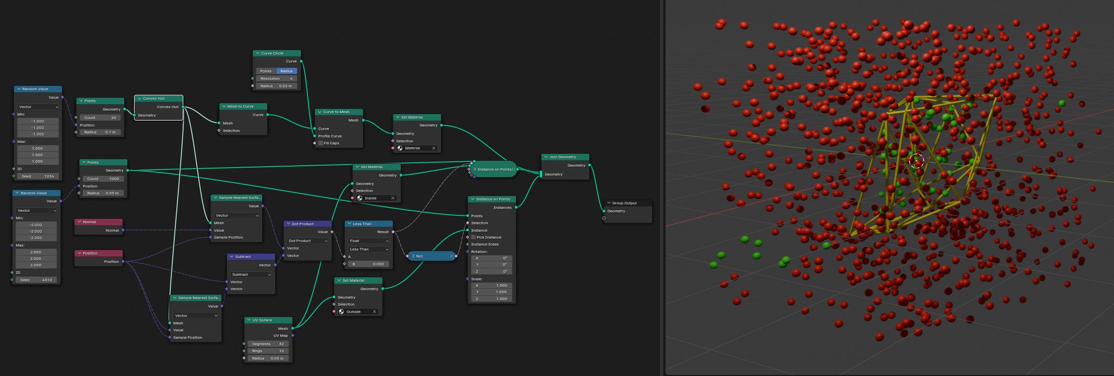Click the Radius 0.1 m field
Image resolution: width=1114 pixels, height=376 pixels.
pyautogui.click(x=100, y=132)
